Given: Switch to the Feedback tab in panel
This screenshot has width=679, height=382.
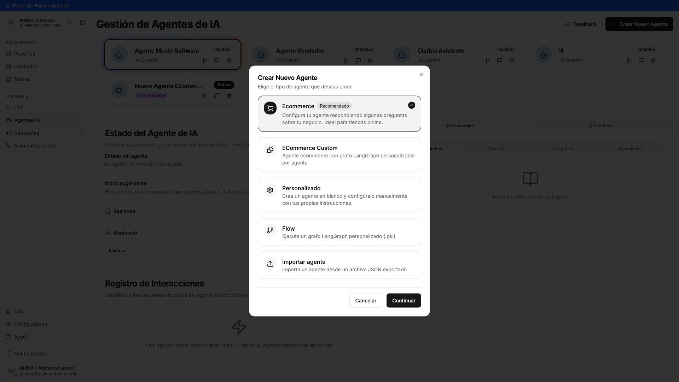Looking at the screenshot, I should [601, 126].
